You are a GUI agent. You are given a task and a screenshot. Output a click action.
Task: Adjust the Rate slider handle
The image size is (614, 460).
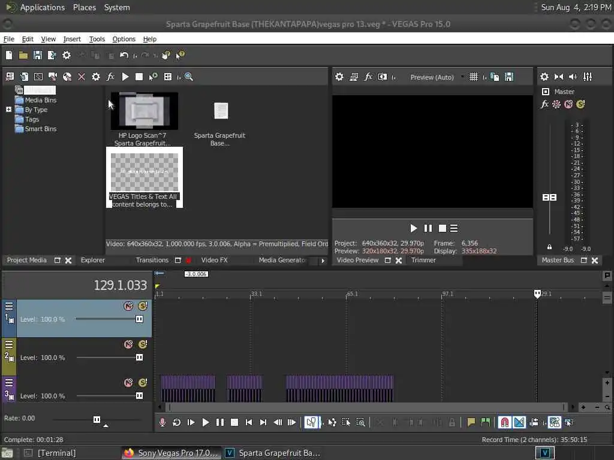pos(97,420)
